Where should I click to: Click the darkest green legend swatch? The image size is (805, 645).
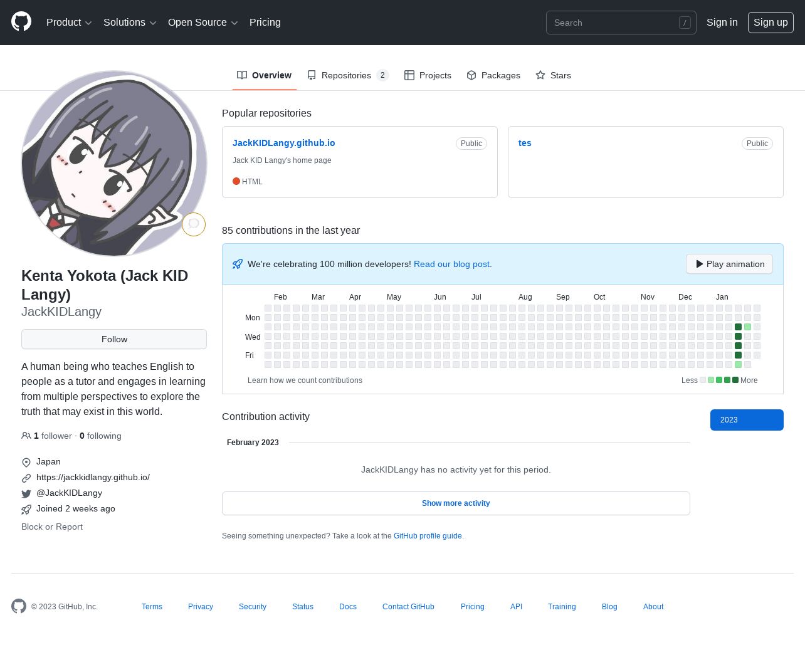point(735,380)
